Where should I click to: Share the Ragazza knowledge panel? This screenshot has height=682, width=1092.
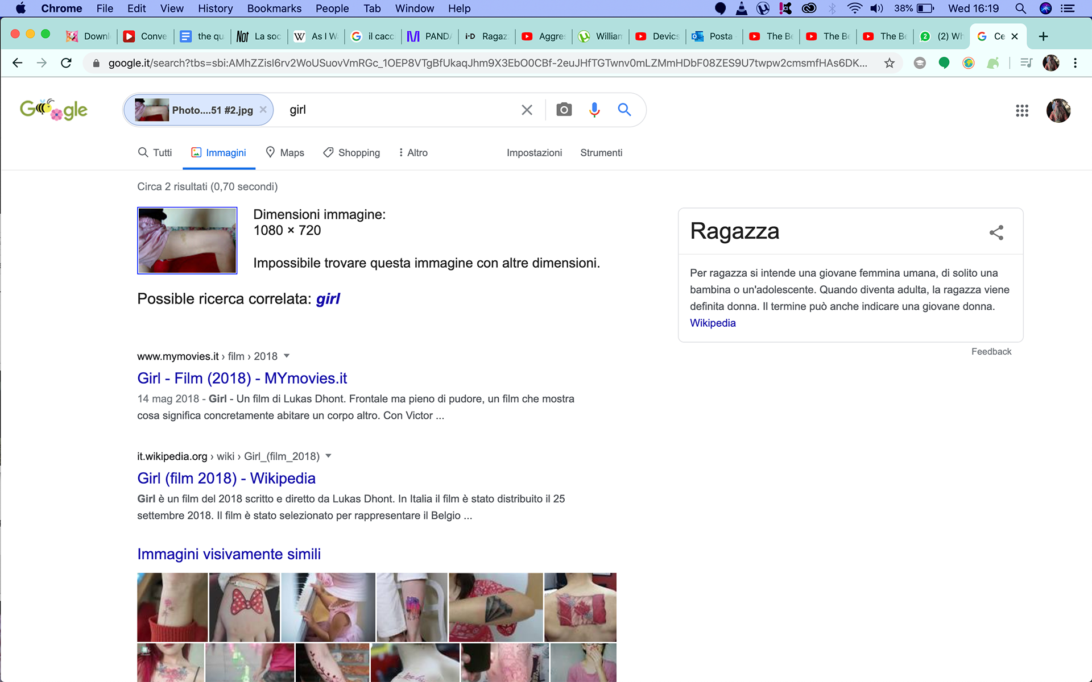[996, 232]
